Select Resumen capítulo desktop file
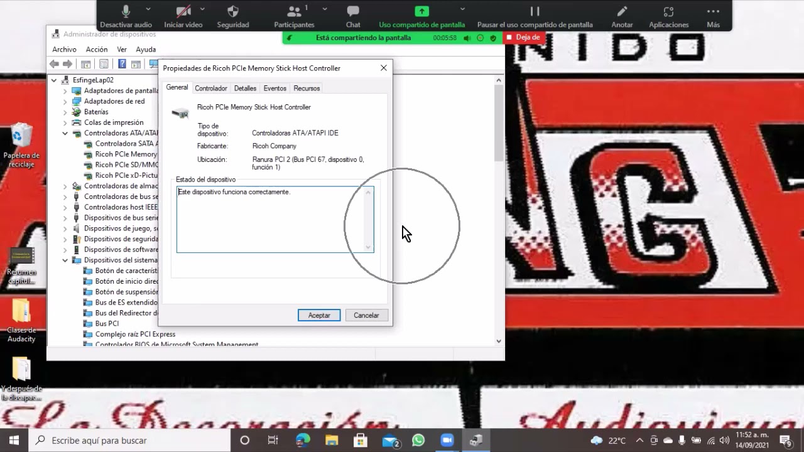Screen dimensions: 804x452 [x=21, y=266]
